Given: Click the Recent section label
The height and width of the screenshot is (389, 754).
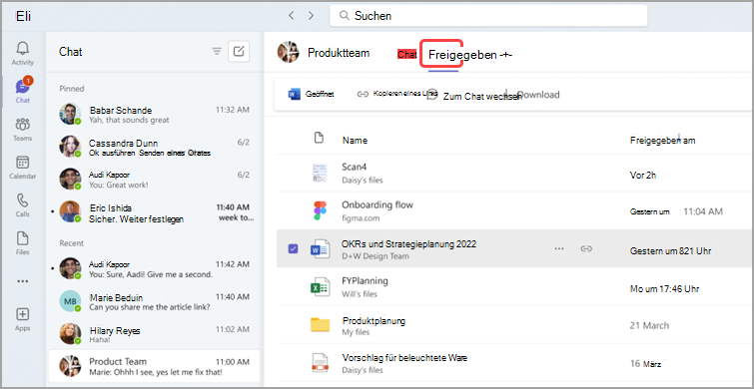Looking at the screenshot, I should [71, 243].
